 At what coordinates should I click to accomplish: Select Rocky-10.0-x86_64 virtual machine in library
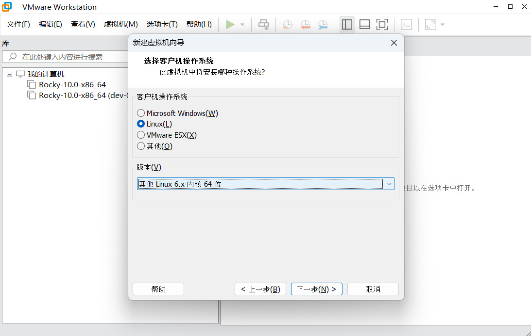72,84
